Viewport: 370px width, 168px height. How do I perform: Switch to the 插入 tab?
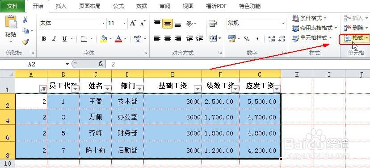[x=61, y=6]
